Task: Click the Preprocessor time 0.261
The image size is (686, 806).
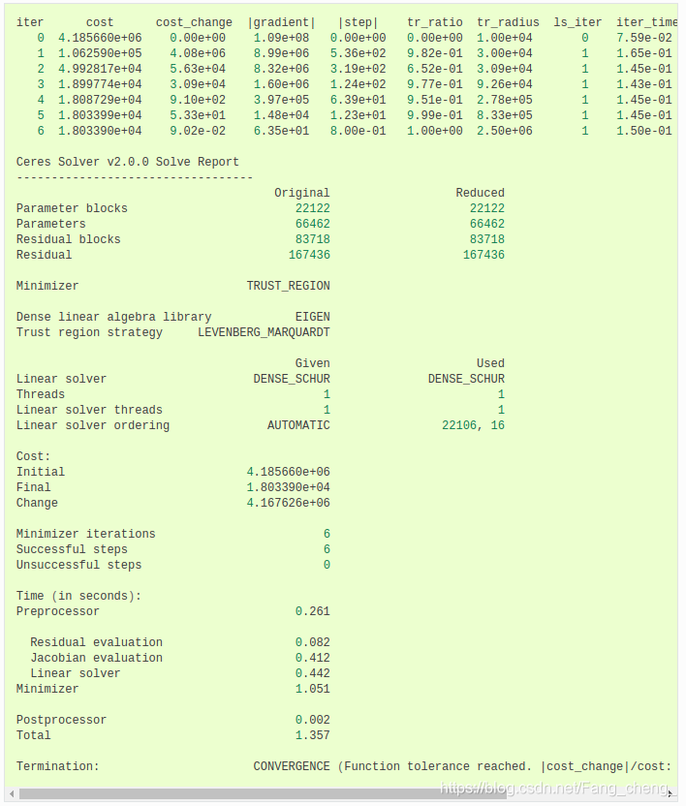Action: coord(313,611)
